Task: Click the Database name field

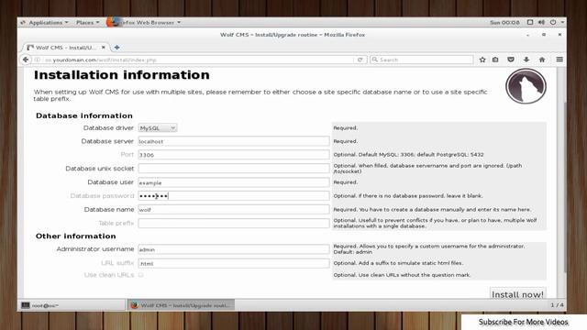Action: [234, 210]
